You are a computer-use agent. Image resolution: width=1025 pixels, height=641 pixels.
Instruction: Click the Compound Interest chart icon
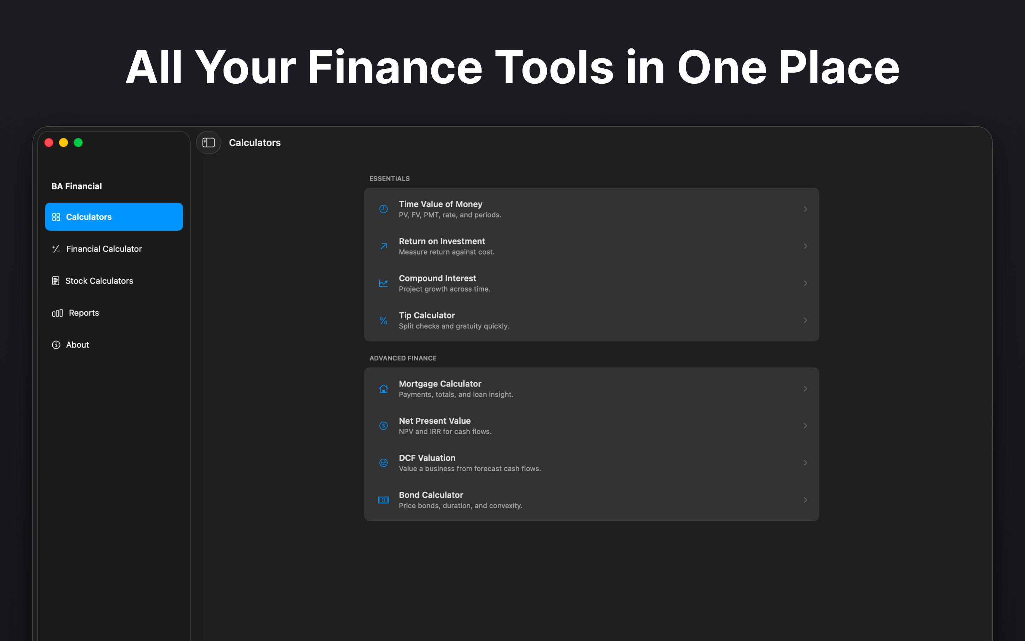point(383,283)
